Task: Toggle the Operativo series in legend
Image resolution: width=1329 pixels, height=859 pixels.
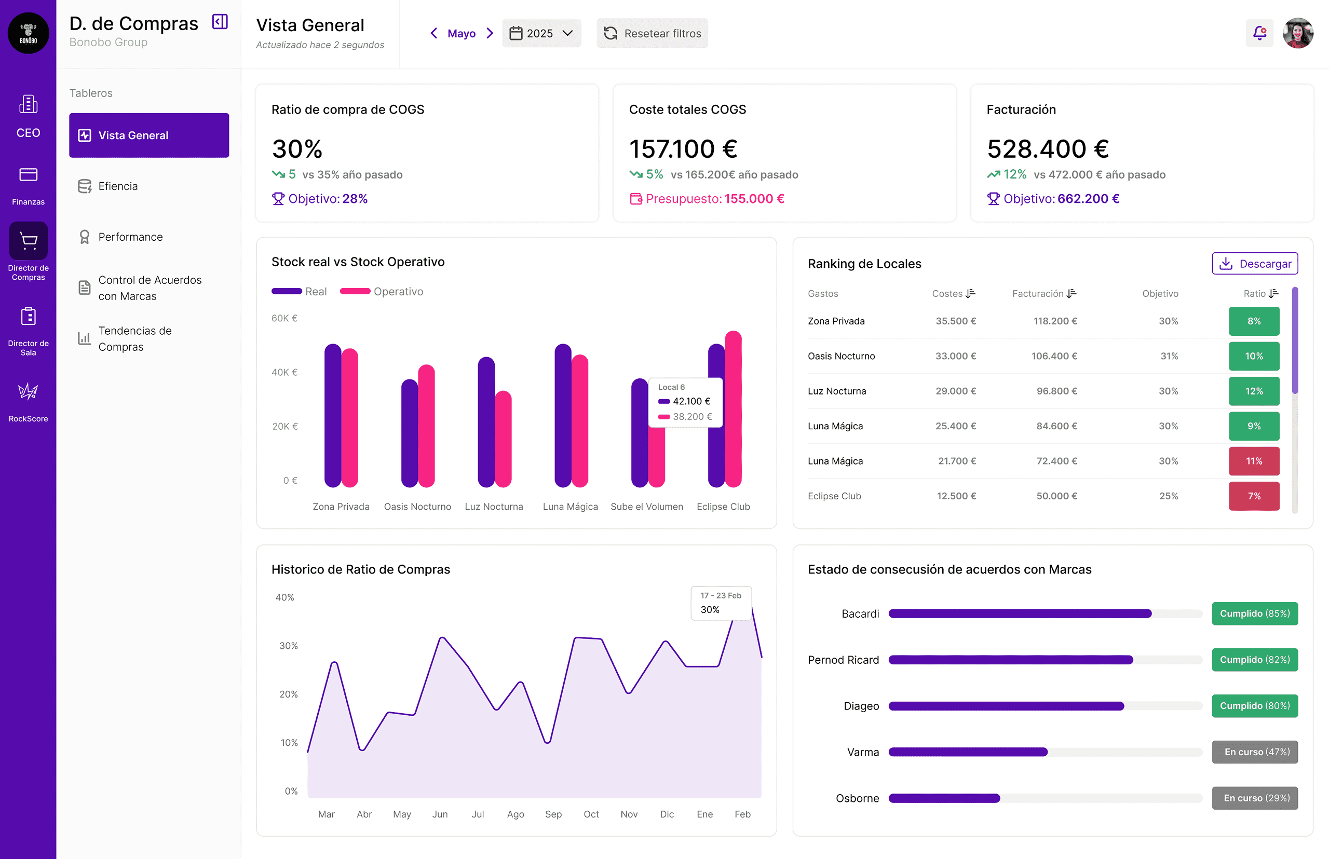Action: tap(382, 291)
